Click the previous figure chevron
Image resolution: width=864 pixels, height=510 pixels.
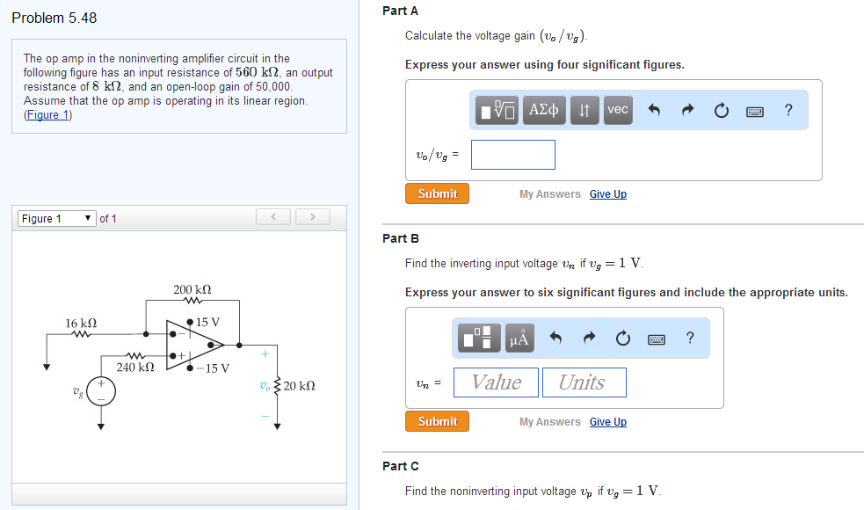point(272,216)
